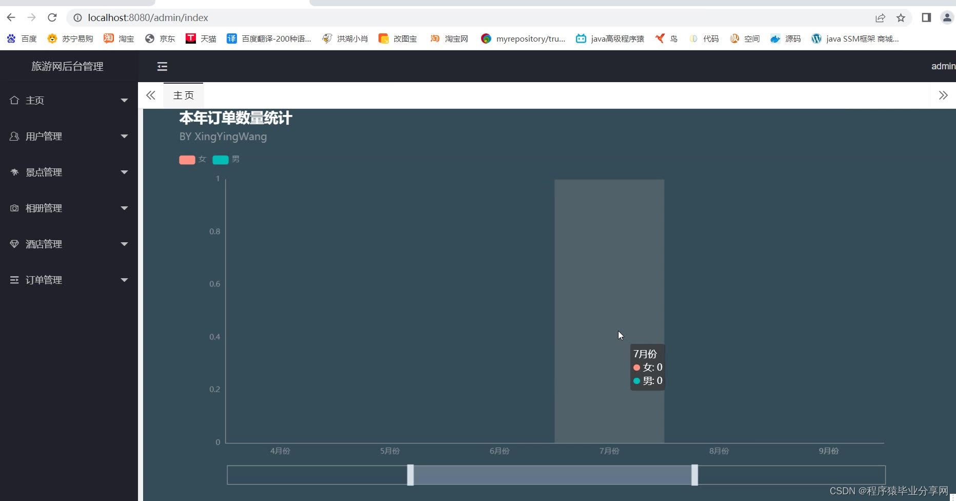The height and width of the screenshot is (501, 956).
Task: Open 百度翻译 bookmark
Action: coord(269,38)
